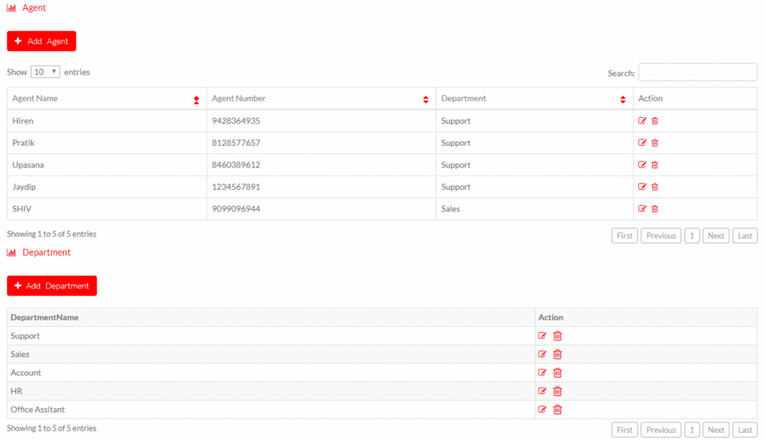Click the Upasana agent name cell
The width and height of the screenshot is (766, 441).
(106, 164)
